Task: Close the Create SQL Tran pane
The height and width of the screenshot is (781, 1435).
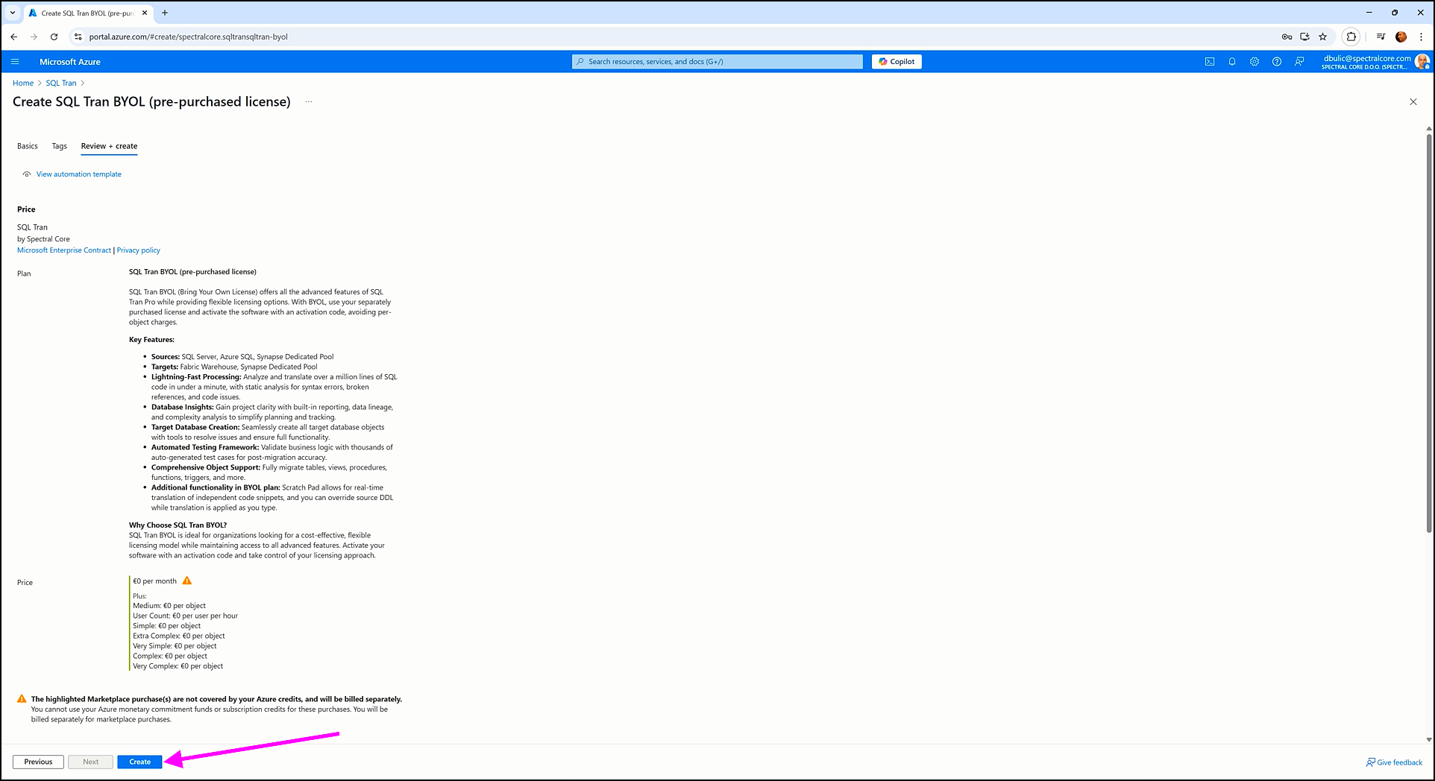Action: [x=1413, y=102]
